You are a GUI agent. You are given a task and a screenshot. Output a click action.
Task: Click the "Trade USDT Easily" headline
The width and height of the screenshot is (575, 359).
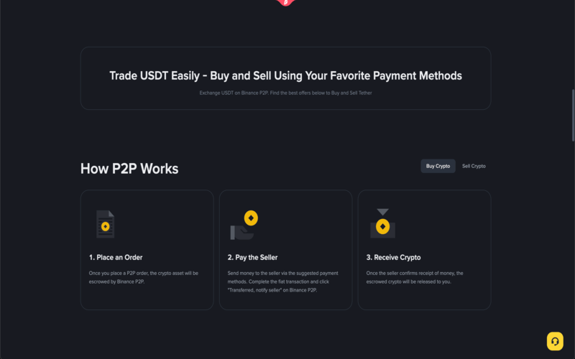[x=285, y=75]
